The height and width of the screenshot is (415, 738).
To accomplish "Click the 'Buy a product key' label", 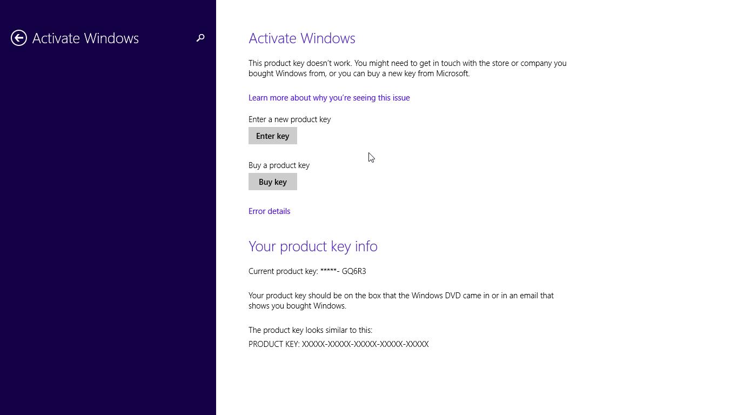I will coord(279,165).
